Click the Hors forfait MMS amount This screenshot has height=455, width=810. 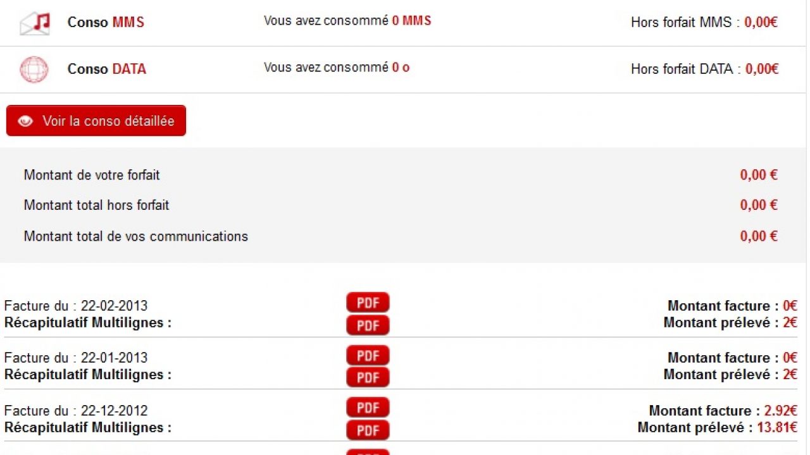761,23
